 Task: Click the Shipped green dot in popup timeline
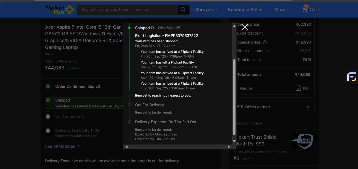pos(129,28)
